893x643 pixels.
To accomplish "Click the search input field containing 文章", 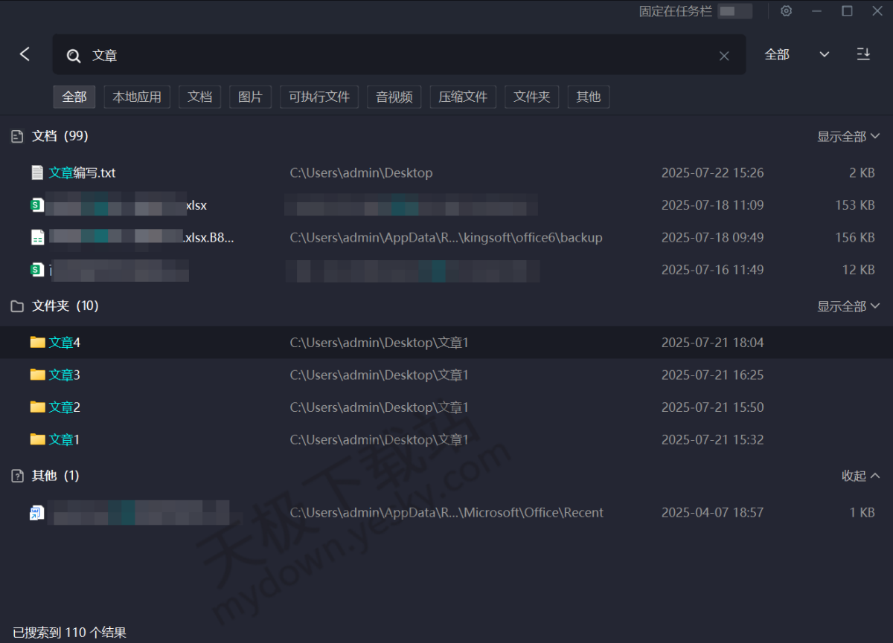I will click(x=394, y=55).
